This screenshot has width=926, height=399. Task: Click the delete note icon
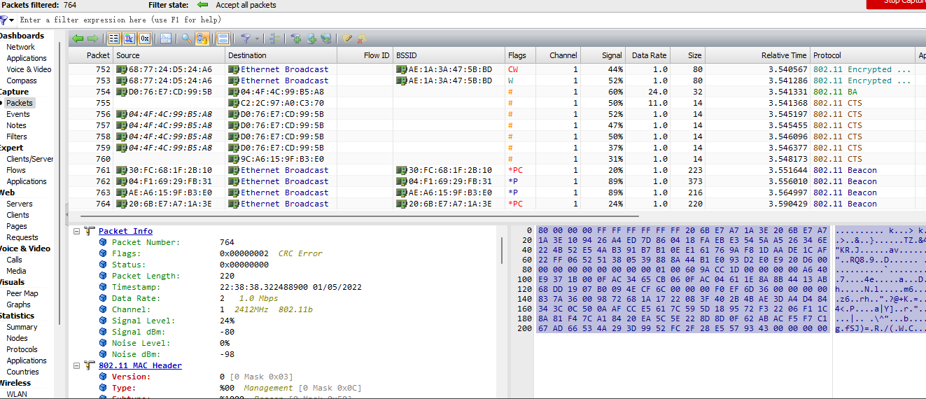362,38
